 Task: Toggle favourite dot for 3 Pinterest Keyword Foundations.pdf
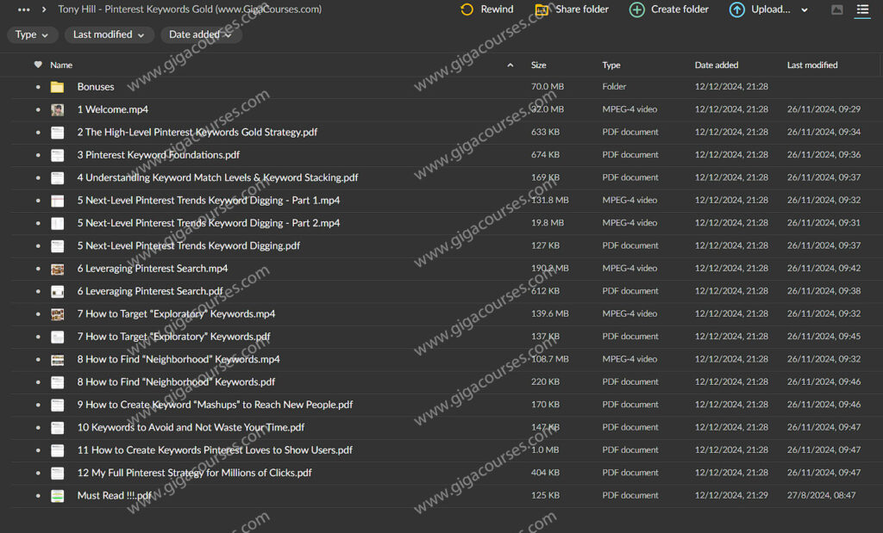click(38, 156)
